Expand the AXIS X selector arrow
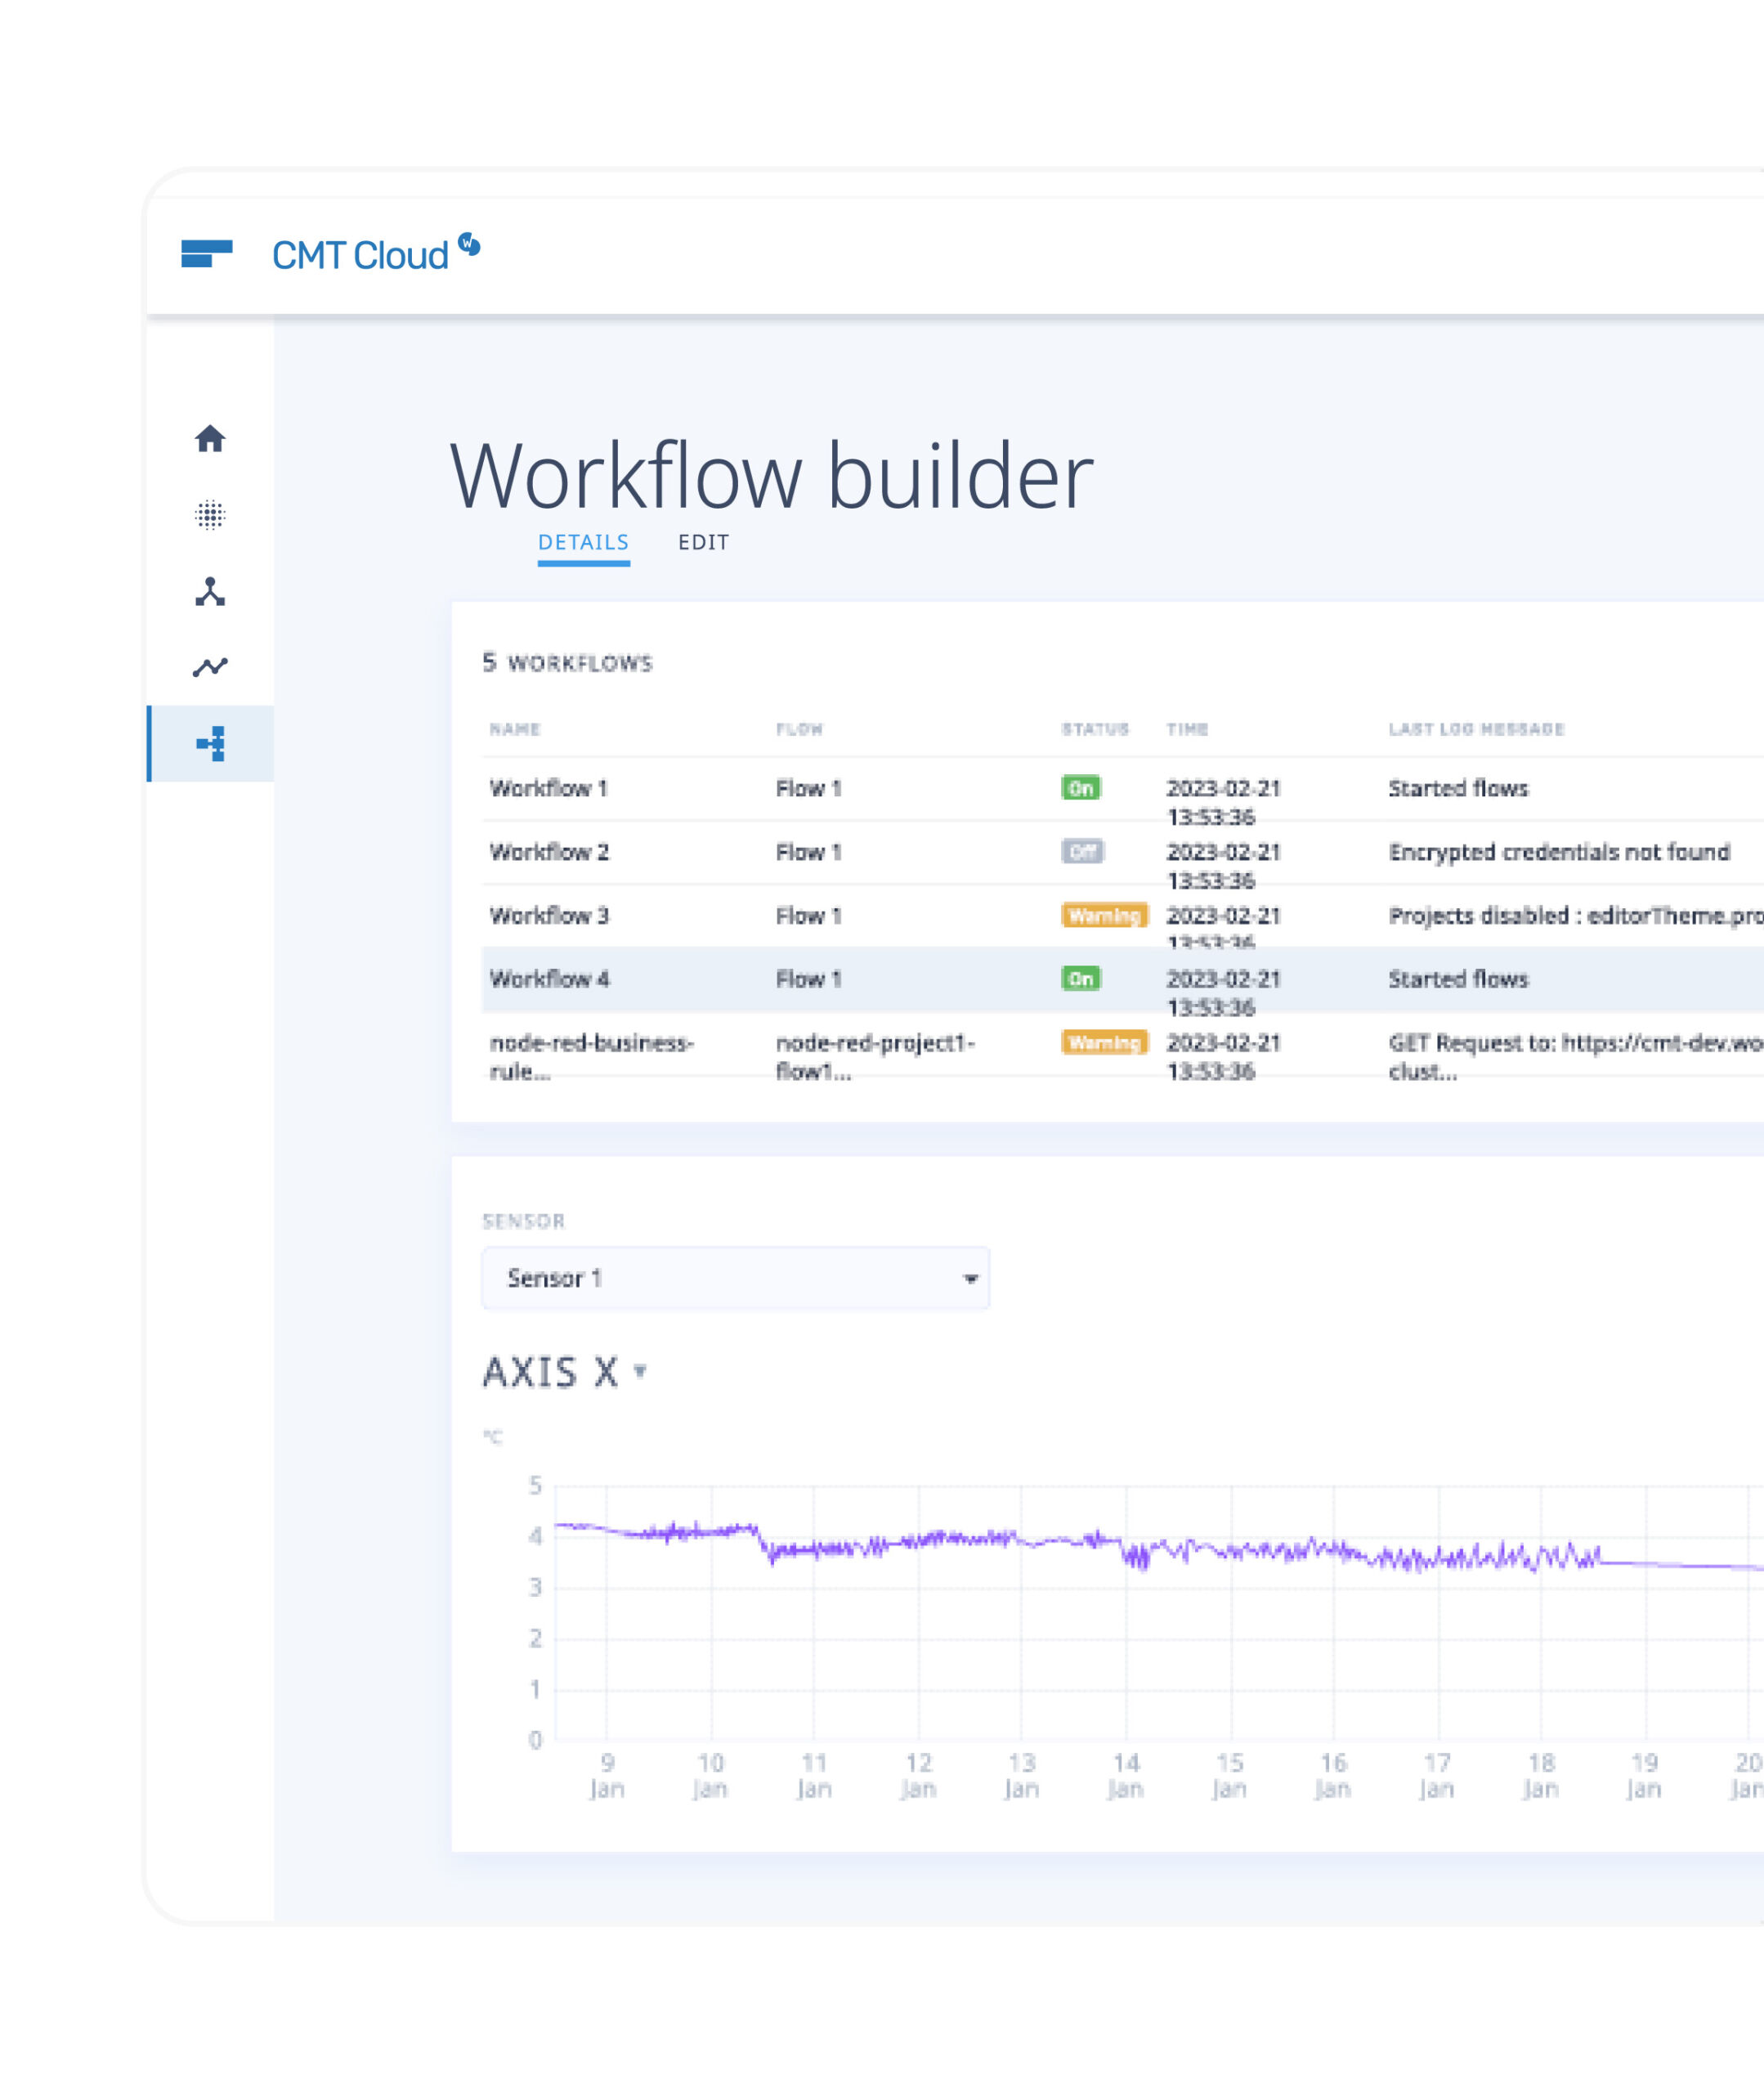This screenshot has height=2093, width=1764. pyautogui.click(x=641, y=1373)
